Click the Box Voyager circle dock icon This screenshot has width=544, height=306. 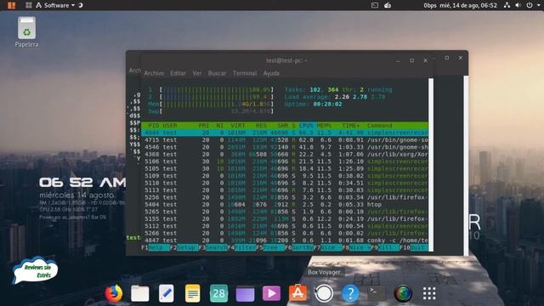(x=324, y=293)
